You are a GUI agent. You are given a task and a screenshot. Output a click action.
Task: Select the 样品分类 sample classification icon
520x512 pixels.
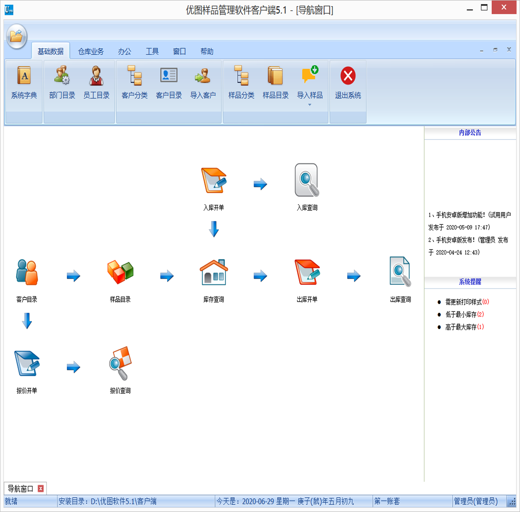click(x=242, y=81)
